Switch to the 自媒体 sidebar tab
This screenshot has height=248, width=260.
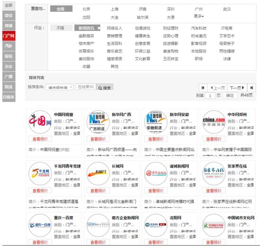tap(9, 97)
